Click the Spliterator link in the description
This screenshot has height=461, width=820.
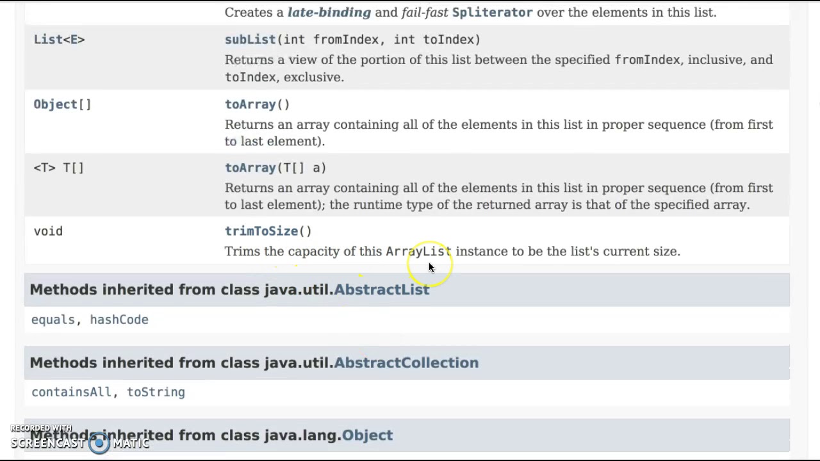point(492,12)
